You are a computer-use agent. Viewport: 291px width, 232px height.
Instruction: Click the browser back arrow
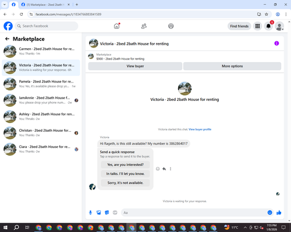coord(5,14)
